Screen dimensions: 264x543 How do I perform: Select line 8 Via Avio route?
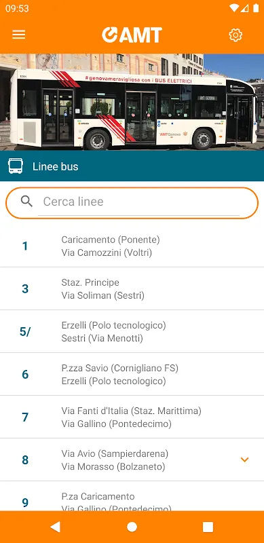coord(132,460)
